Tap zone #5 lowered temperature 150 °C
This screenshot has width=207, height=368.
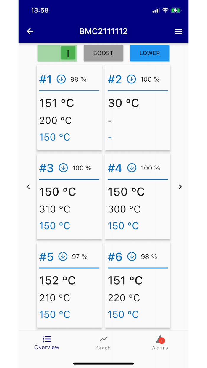pos(55,314)
